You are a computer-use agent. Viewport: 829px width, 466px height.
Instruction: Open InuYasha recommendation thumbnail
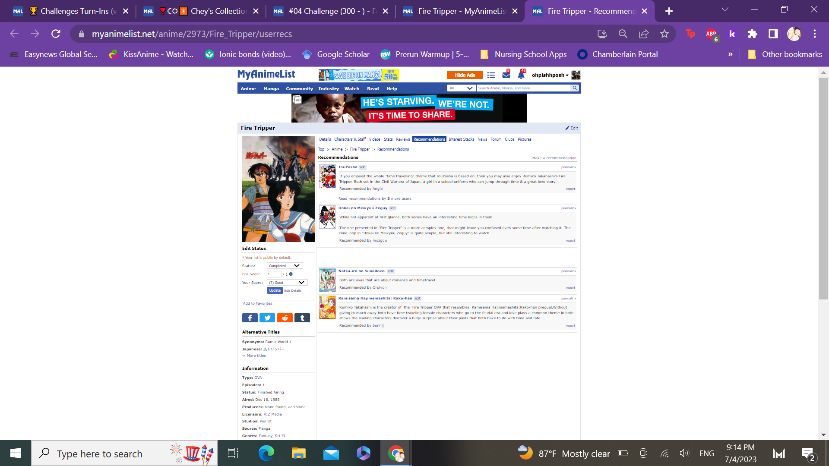[x=327, y=176]
